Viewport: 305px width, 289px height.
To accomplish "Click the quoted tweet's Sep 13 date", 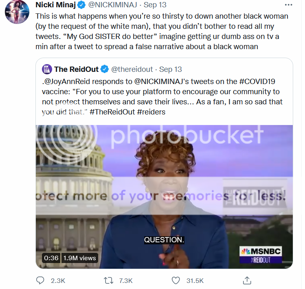I will 171,69.
